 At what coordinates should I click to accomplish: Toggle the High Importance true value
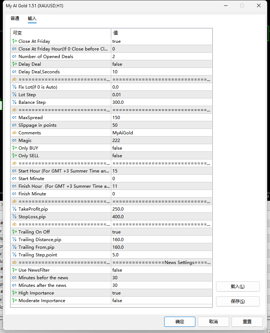tap(162, 293)
